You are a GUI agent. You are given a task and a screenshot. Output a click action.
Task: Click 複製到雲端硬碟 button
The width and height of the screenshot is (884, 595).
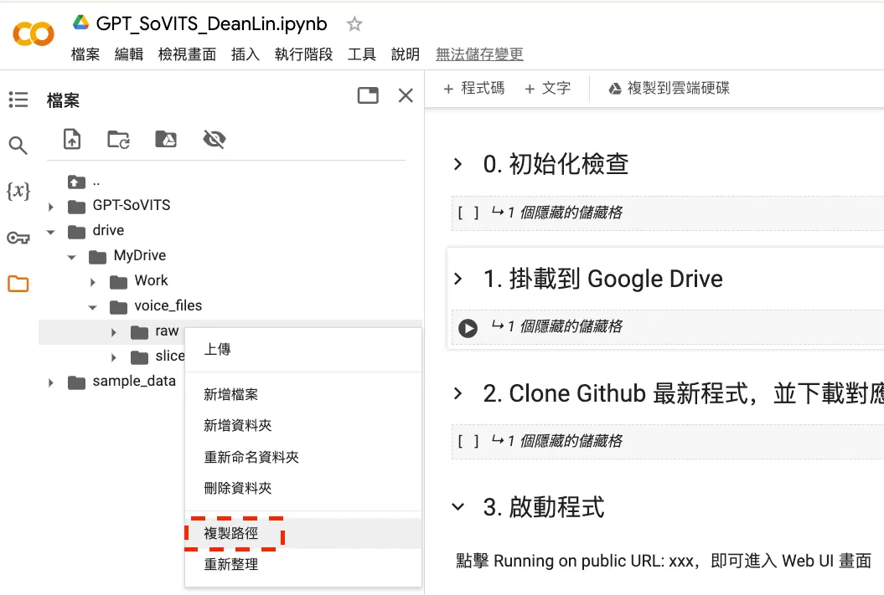669,89
